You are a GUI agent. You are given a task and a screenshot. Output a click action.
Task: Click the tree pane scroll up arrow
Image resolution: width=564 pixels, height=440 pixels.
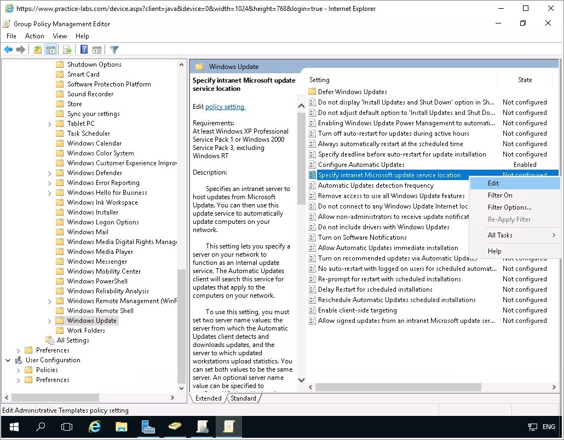pos(182,65)
